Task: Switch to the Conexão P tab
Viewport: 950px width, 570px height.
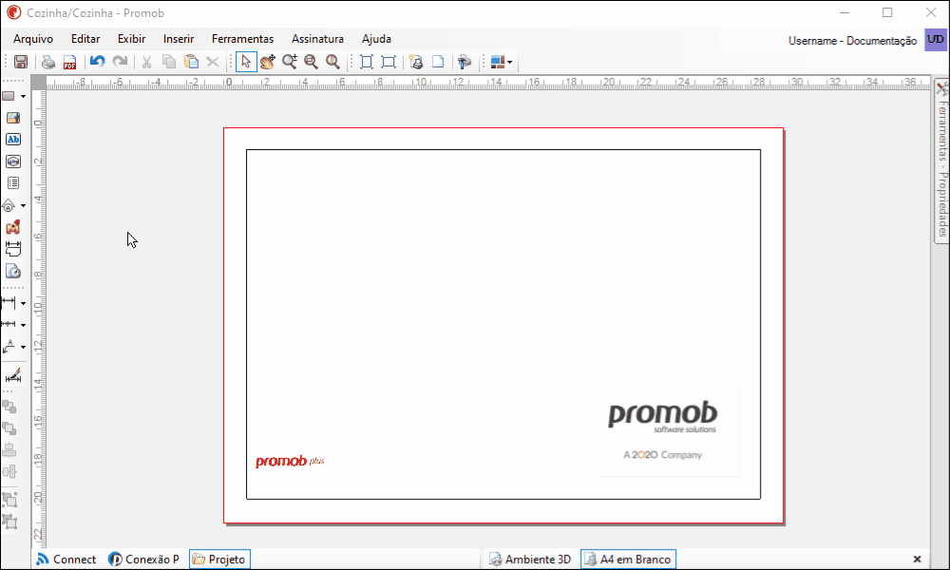Action: (144, 560)
